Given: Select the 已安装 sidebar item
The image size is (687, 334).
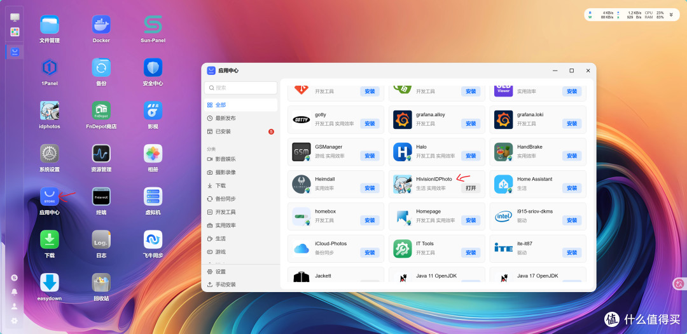Looking at the screenshot, I should click(240, 131).
